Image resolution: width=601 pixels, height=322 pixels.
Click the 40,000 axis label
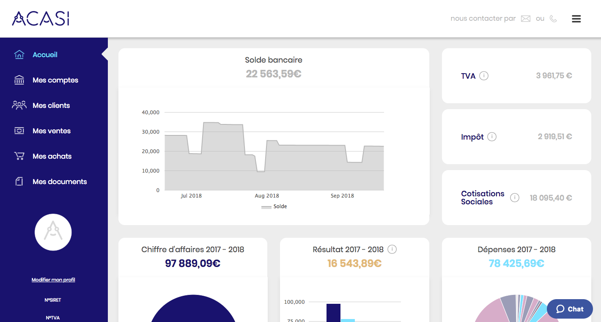[x=150, y=113]
